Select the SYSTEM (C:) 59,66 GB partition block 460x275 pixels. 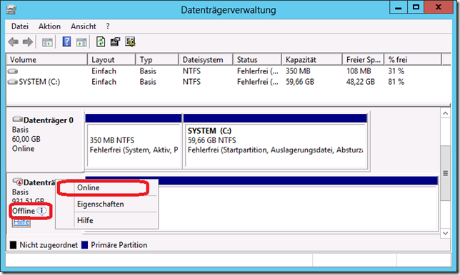[275, 141]
